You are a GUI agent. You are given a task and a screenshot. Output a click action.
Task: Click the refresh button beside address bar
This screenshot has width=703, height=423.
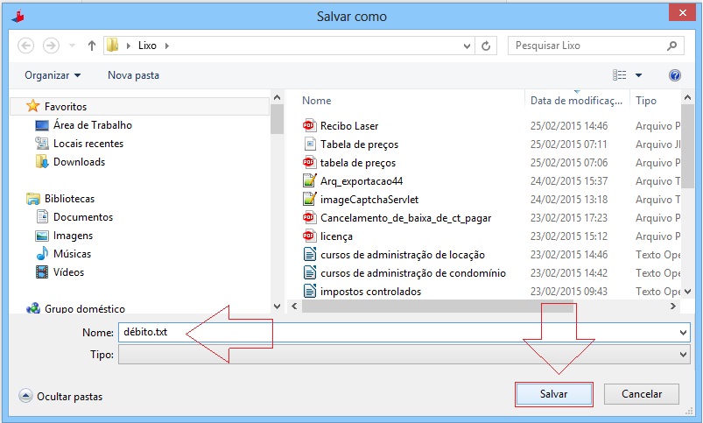tap(488, 46)
